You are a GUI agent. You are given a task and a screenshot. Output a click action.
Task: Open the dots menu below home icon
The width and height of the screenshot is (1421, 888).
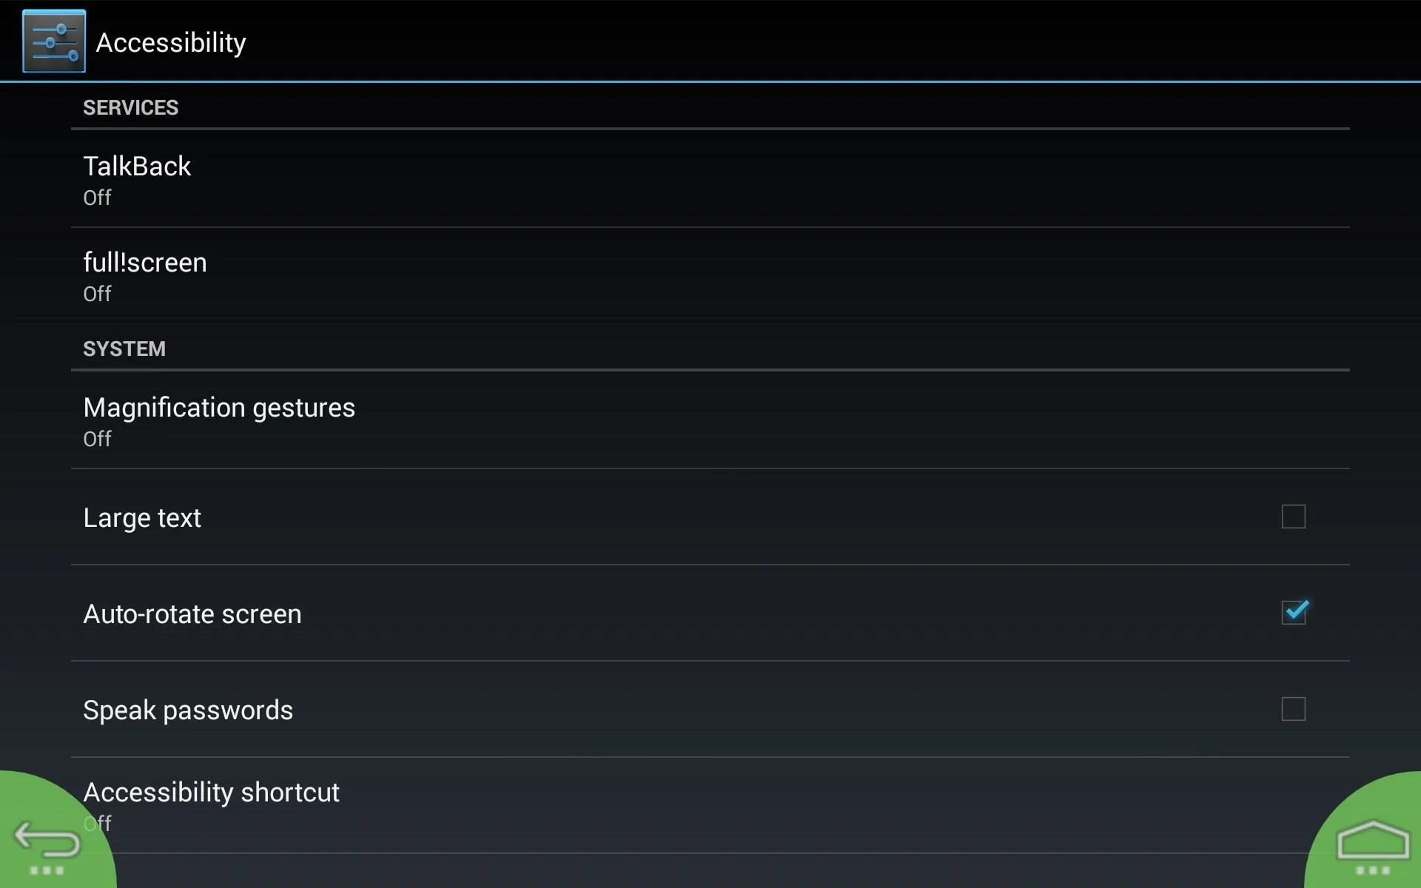click(x=1373, y=871)
